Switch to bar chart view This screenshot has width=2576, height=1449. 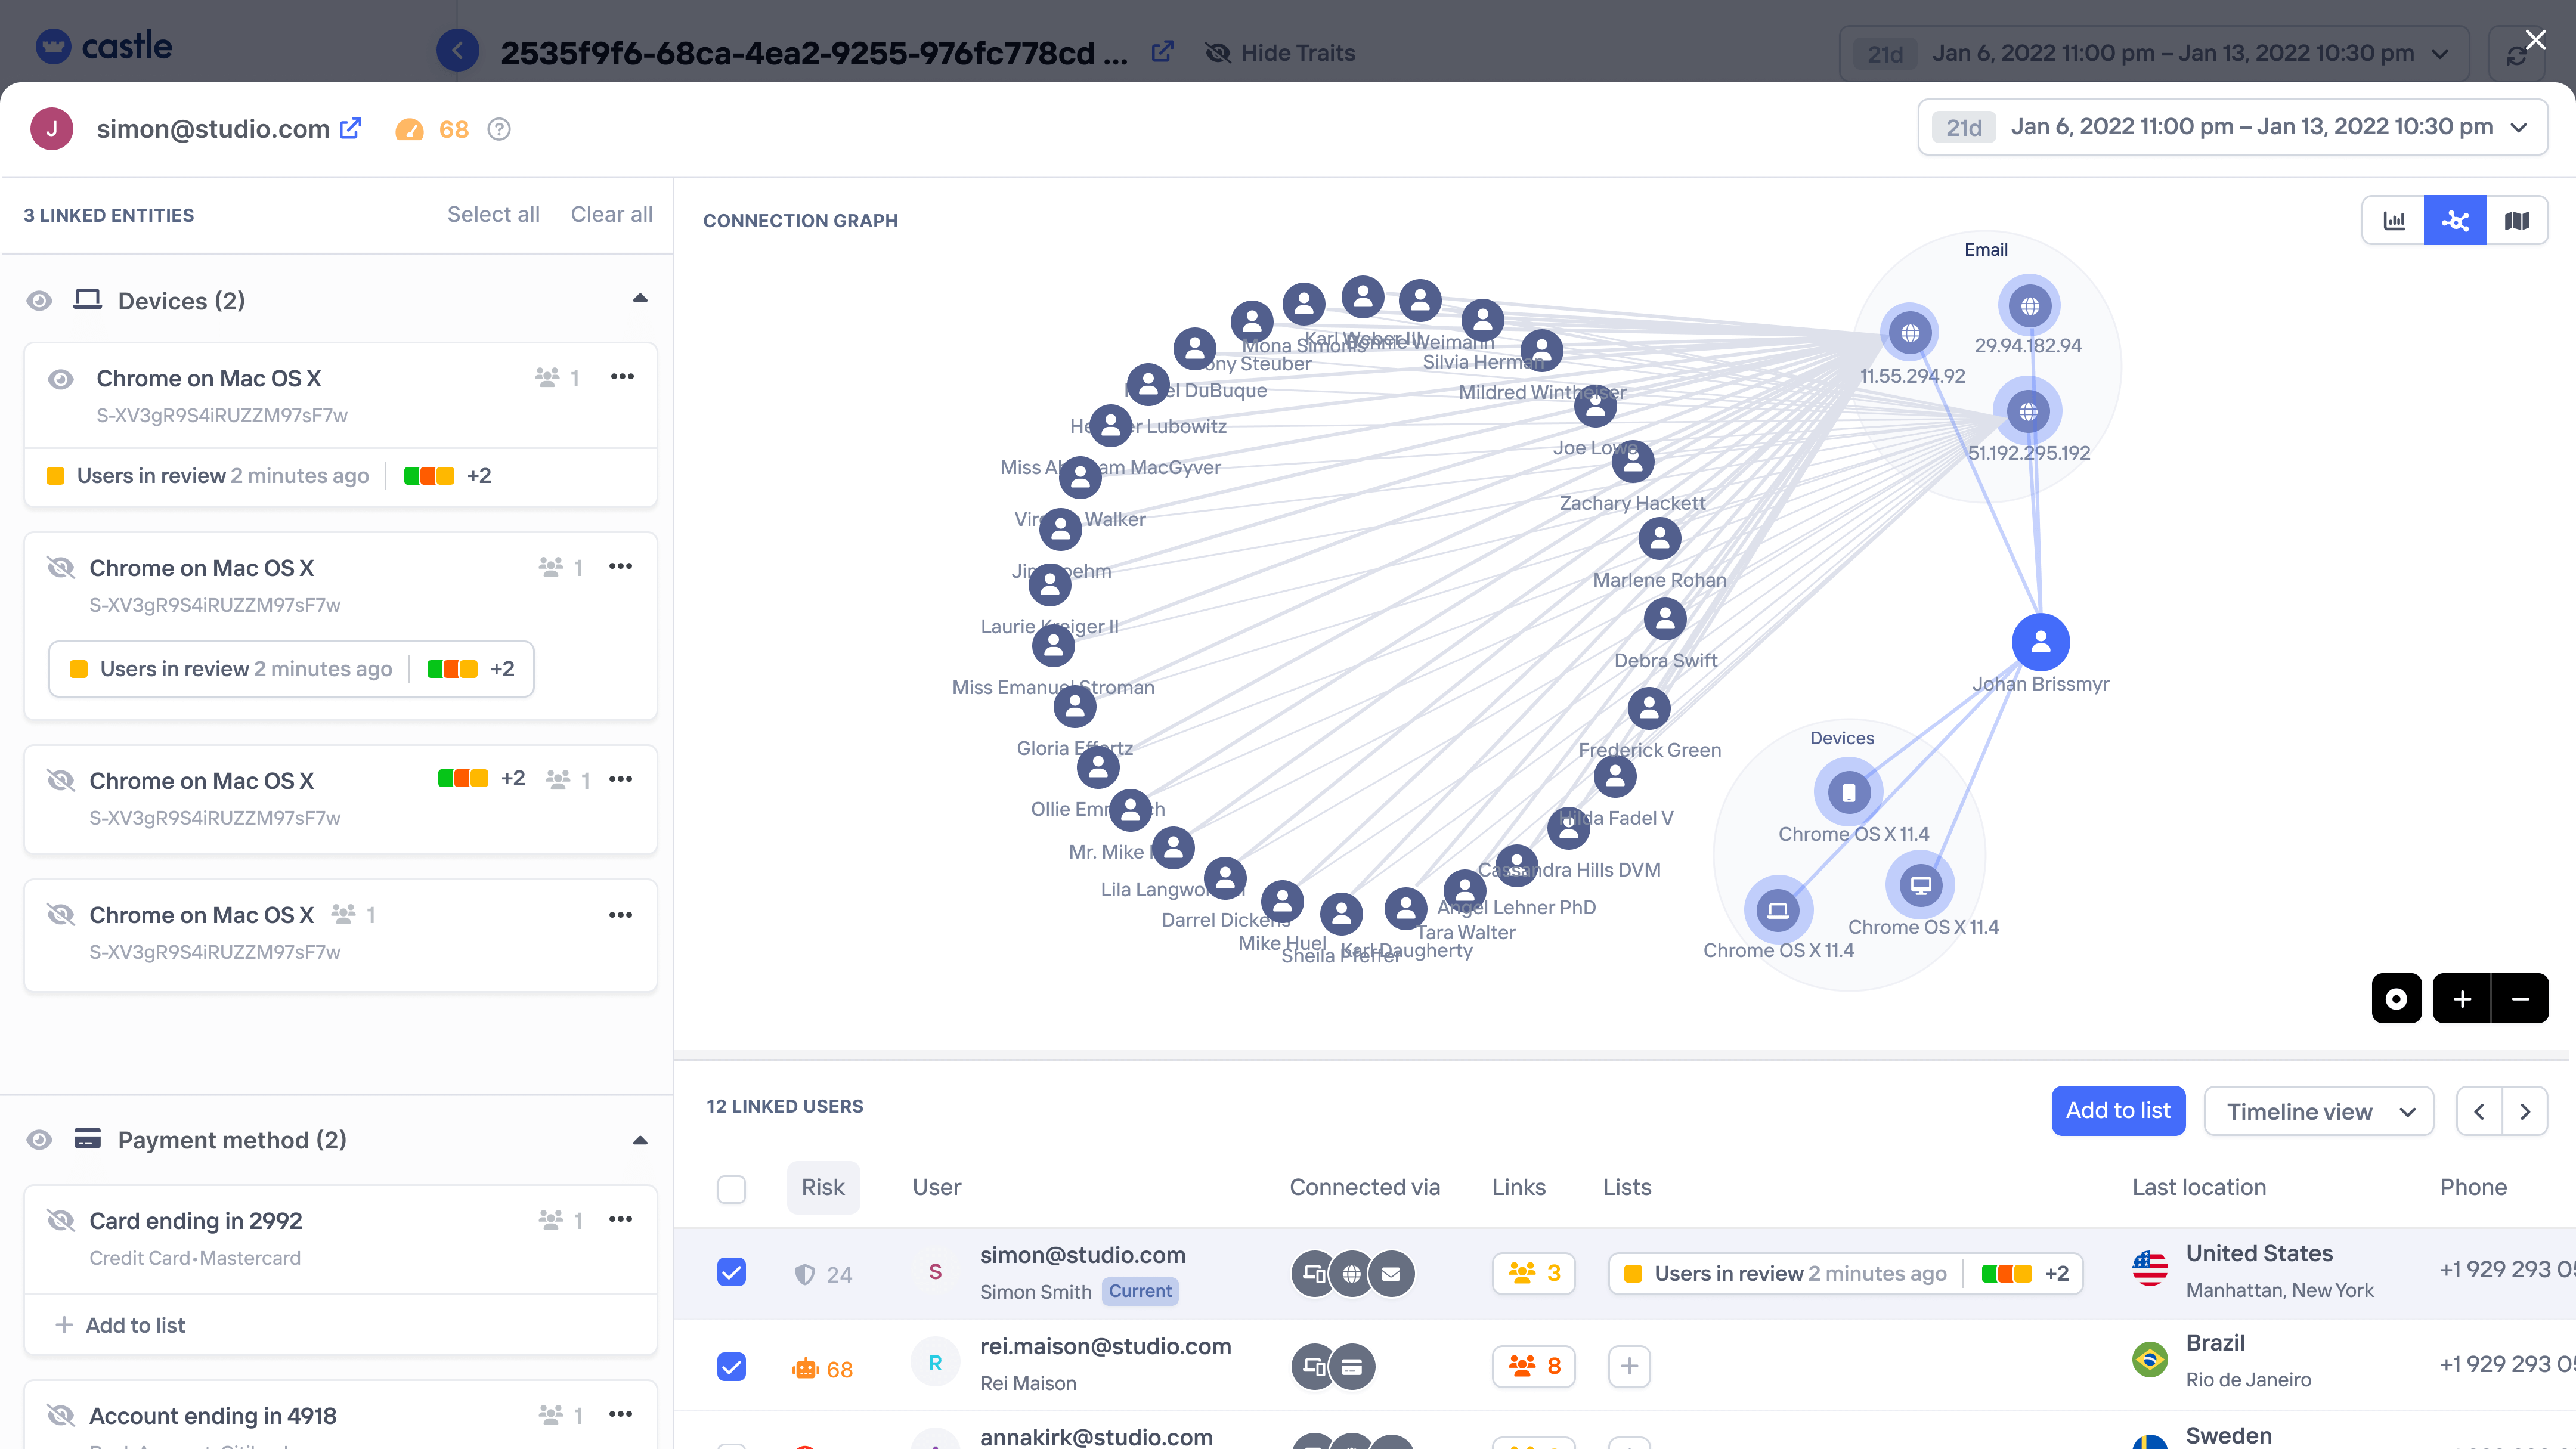[x=2394, y=220]
